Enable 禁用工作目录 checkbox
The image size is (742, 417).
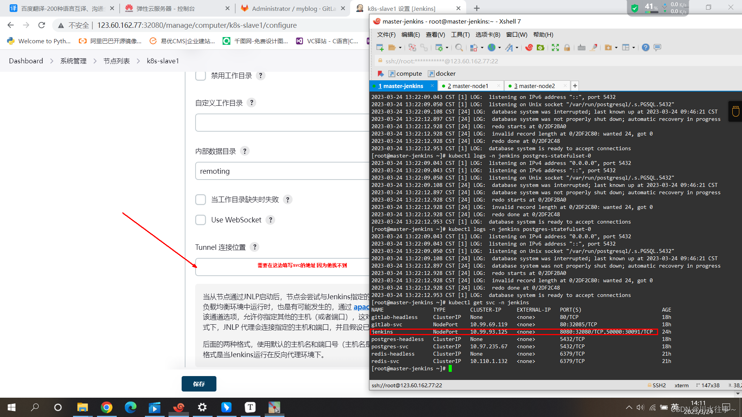click(201, 76)
